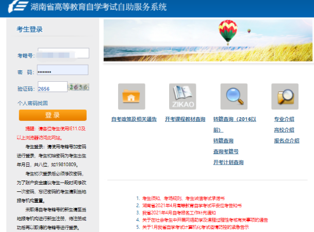Focus the 密码 password field
Image resolution: width=314 pixels, height=232 pixels.
pyautogui.click(x=63, y=70)
